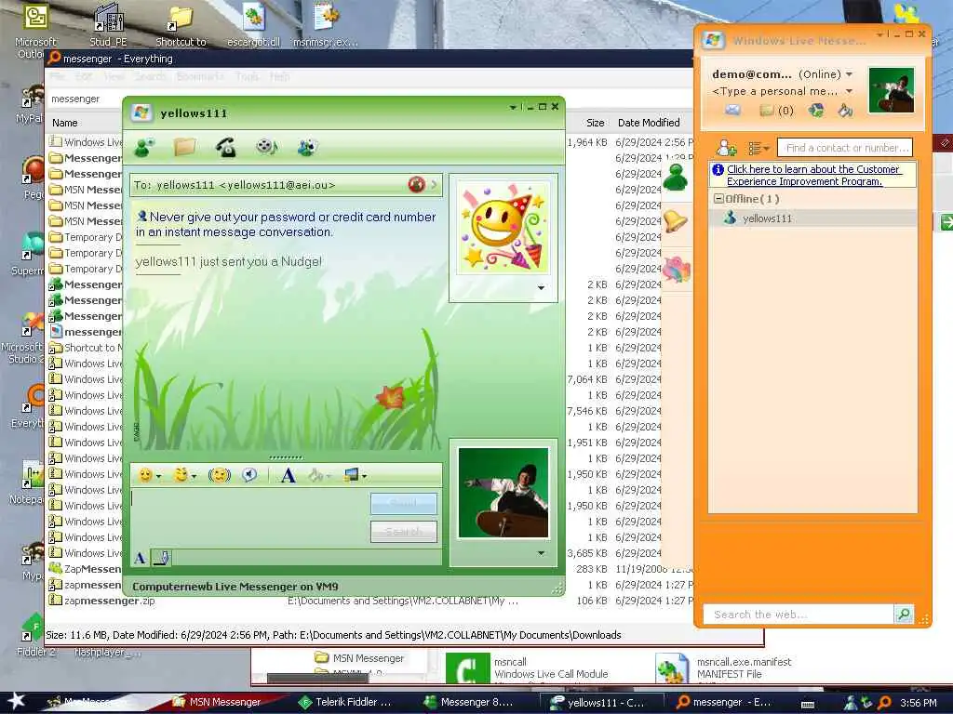The image size is (953, 714).
Task: Open the Messenger main window menu arrow
Action: coord(879,34)
